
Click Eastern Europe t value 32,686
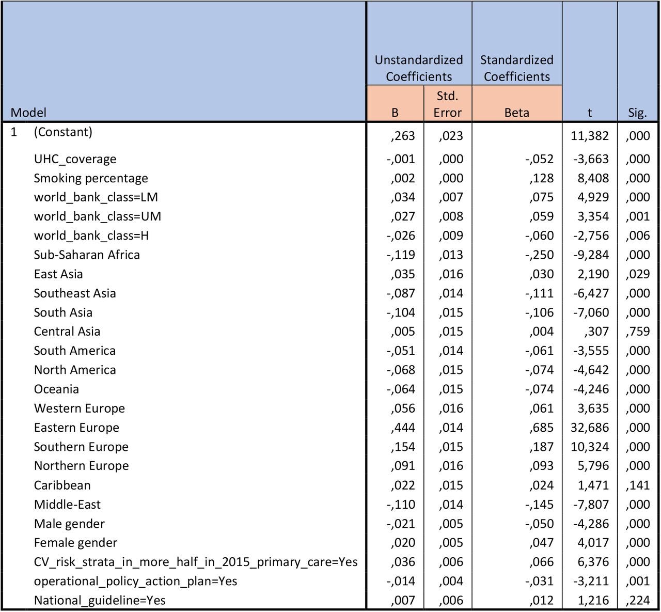pos(590,428)
